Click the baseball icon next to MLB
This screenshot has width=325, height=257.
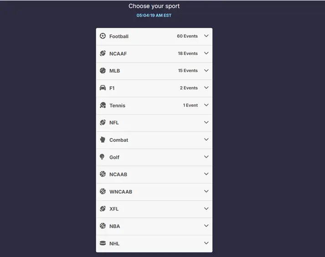coord(103,71)
